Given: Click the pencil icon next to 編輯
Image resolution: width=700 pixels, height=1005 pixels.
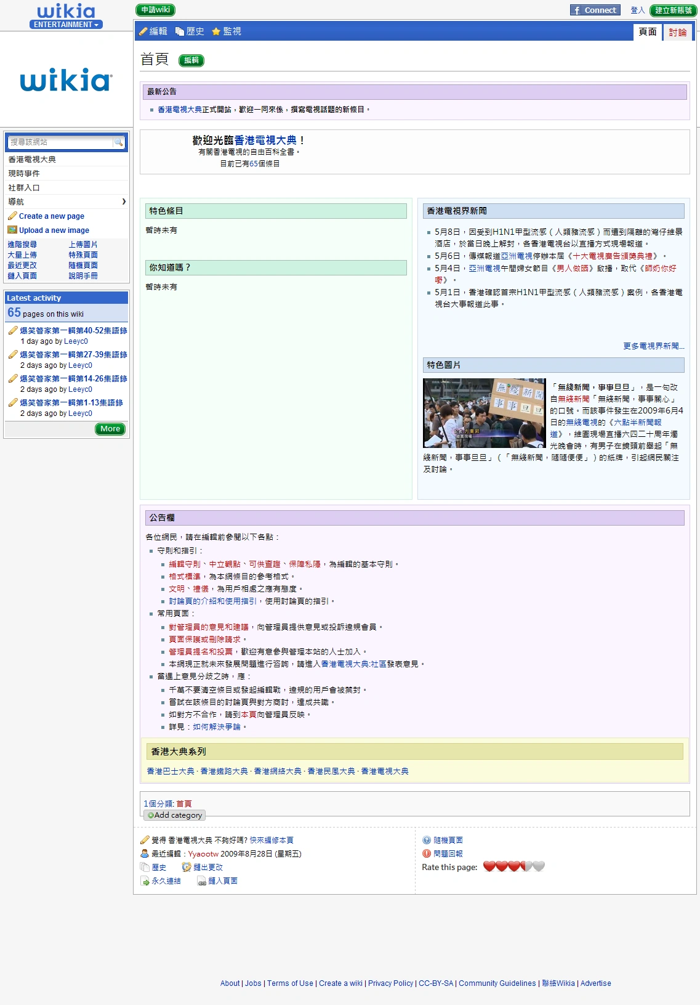Looking at the screenshot, I should pos(143,31).
